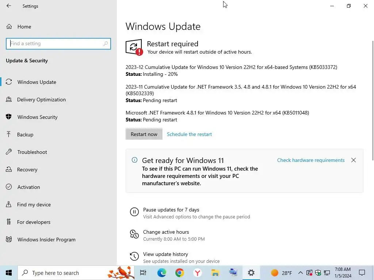Click the Find my device icon in sidebar

click(x=9, y=204)
